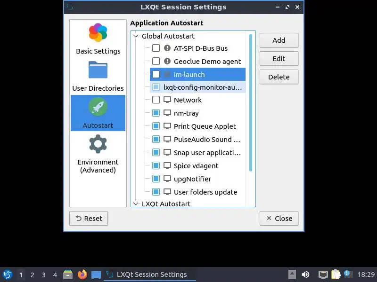The height and width of the screenshot is (282, 377).
Task: Uncheck Snap user application checkbox
Action: pos(156,152)
